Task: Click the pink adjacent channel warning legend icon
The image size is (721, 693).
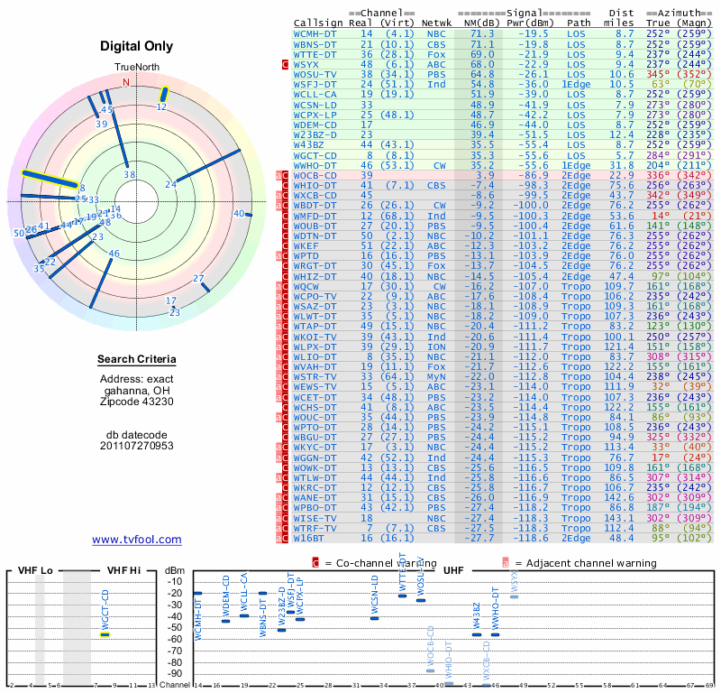Action: pyautogui.click(x=506, y=561)
